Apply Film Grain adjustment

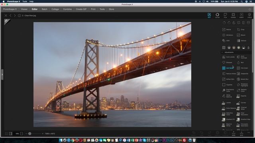click(243, 68)
